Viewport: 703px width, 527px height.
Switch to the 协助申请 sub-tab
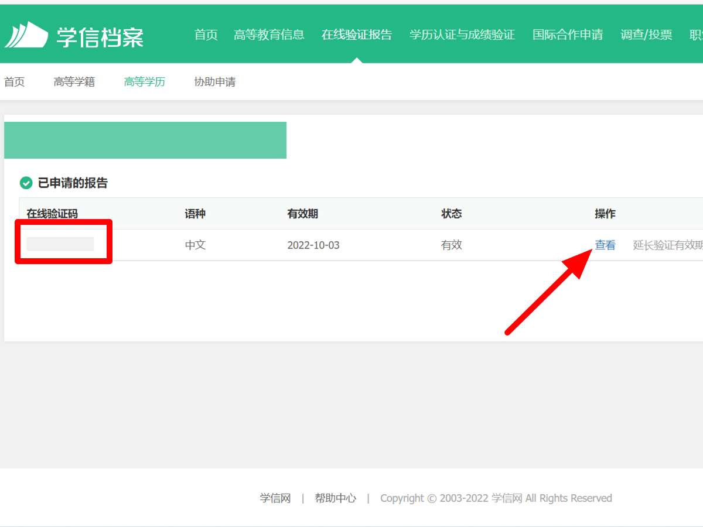215,82
